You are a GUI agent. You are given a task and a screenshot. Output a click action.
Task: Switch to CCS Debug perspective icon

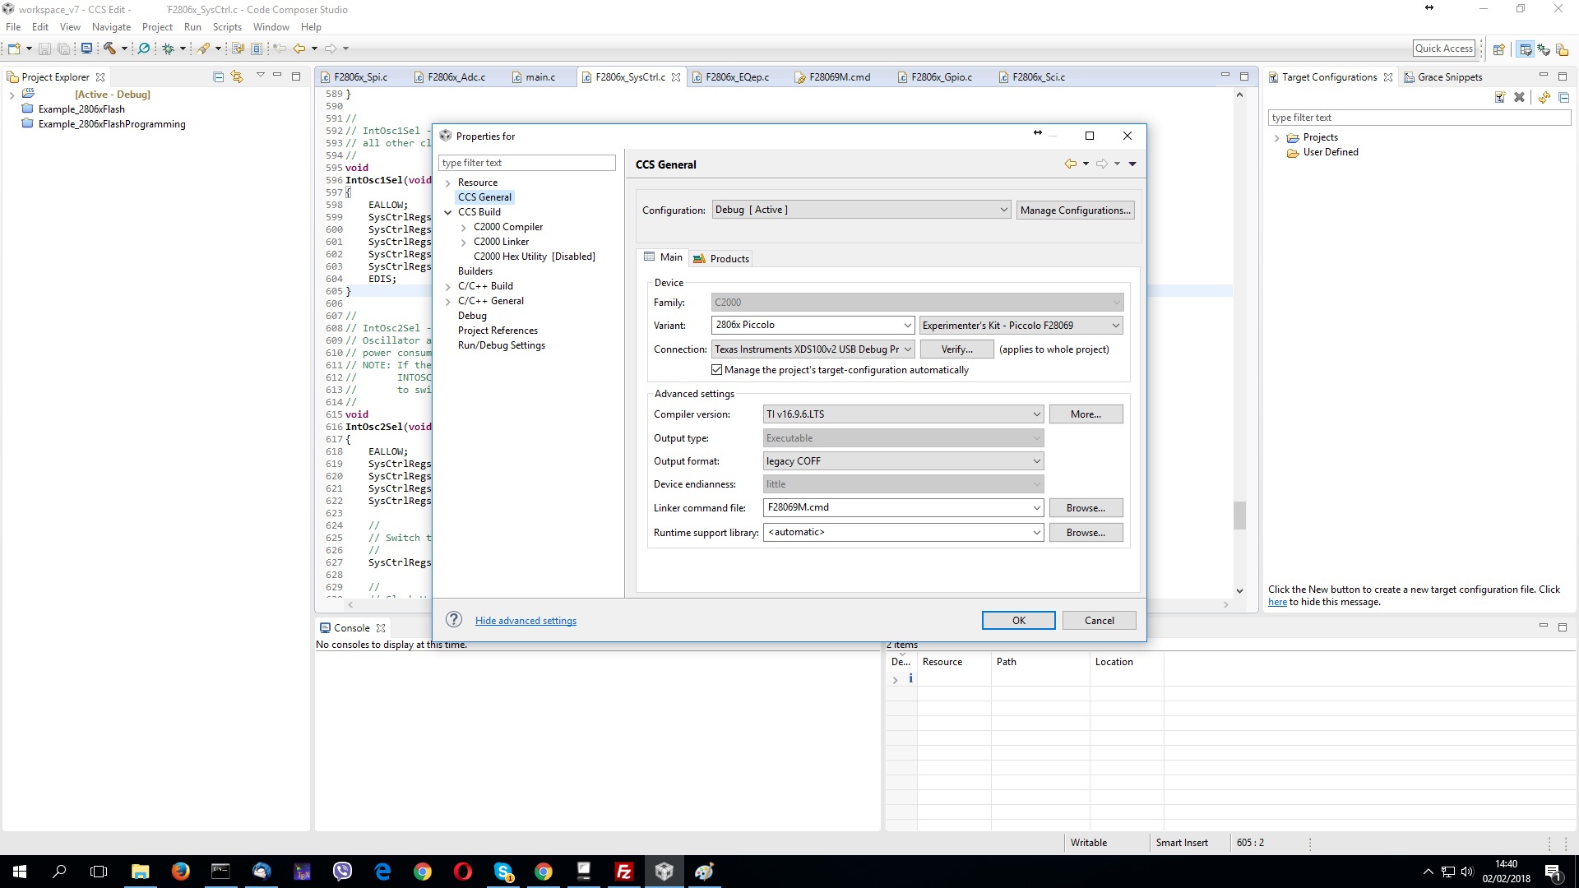(x=1544, y=49)
